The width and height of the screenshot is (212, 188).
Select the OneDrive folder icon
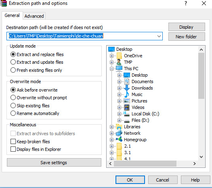(x=119, y=56)
